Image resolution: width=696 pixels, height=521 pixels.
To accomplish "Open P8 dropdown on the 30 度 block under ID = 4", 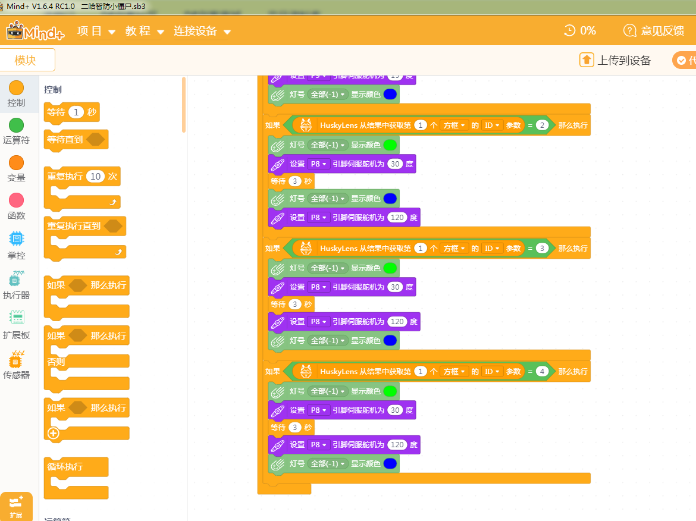I will [318, 410].
